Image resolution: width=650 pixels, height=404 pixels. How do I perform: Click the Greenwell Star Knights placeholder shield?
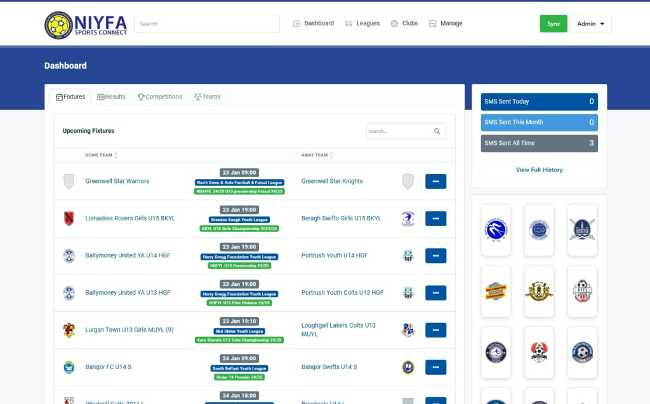coord(408,181)
